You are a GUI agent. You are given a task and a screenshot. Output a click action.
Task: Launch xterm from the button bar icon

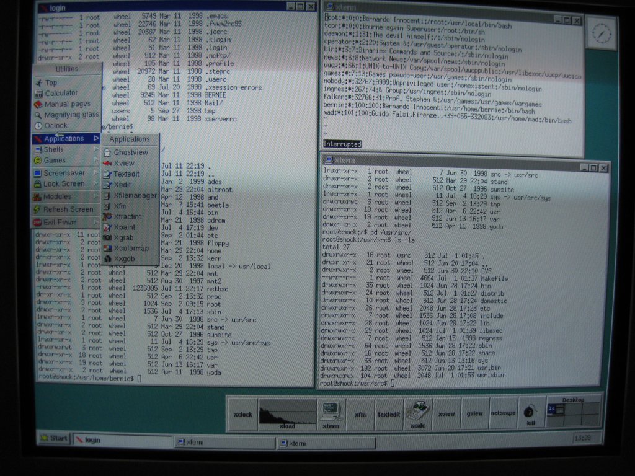point(331,413)
